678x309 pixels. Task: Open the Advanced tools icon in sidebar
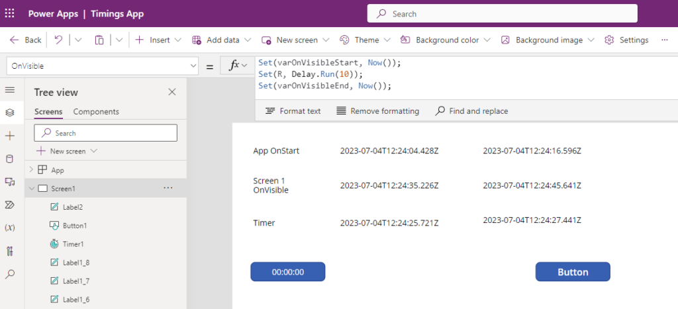pos(9,251)
